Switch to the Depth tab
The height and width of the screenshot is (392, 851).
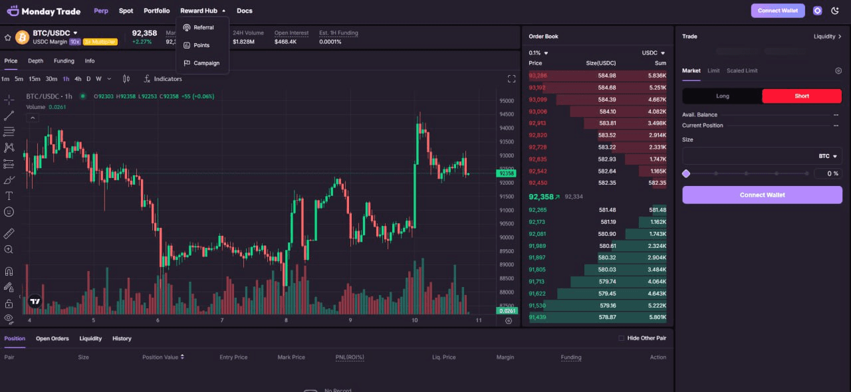coord(35,60)
